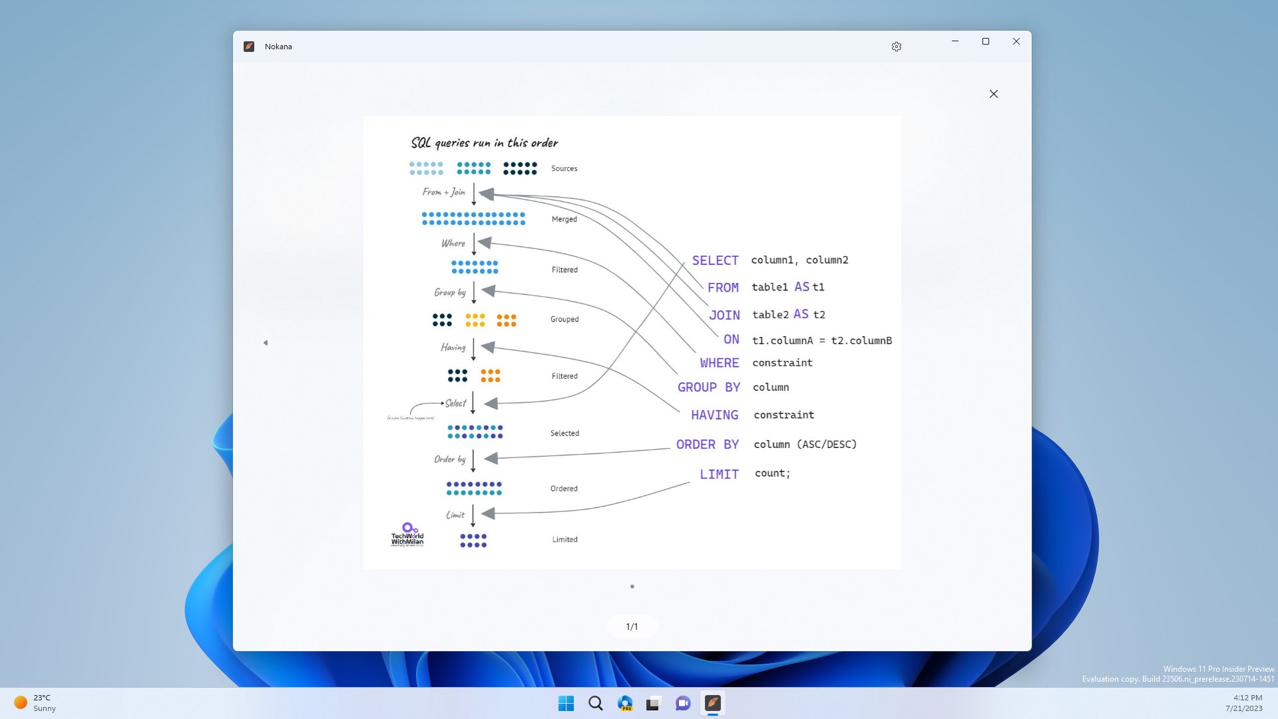
Task: Open Task View from the taskbar
Action: pos(654,703)
